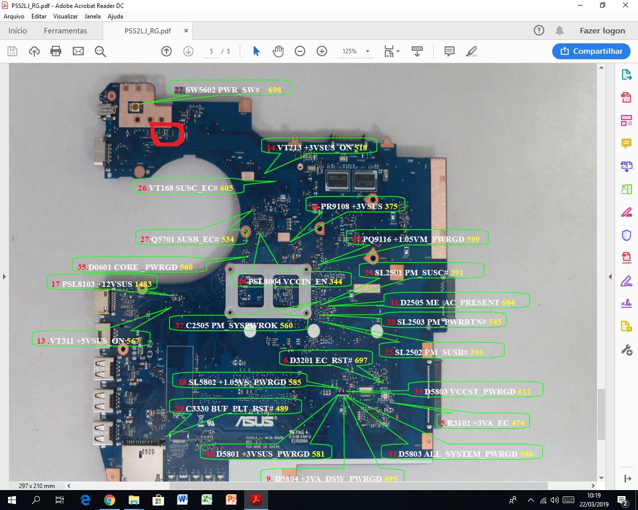Open the find text magnifier tool
The width and height of the screenshot is (638, 510).
[x=100, y=51]
